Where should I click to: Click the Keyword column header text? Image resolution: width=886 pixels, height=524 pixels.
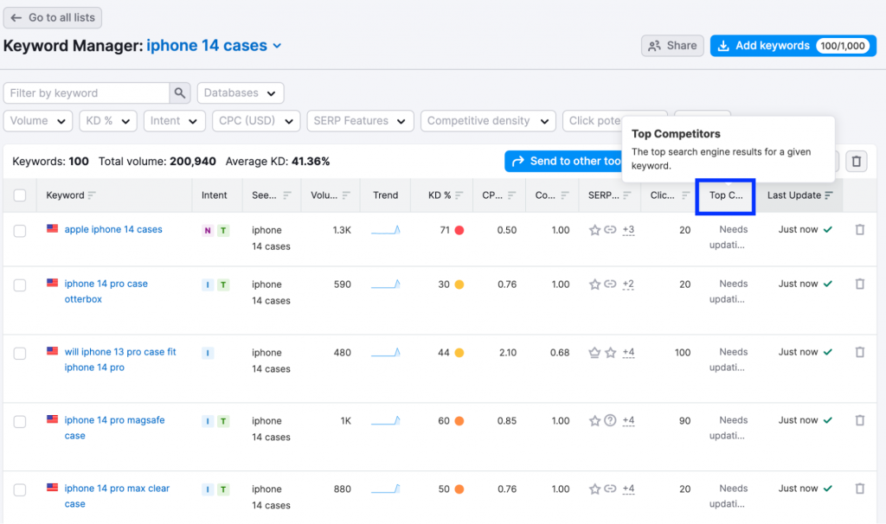[65, 195]
